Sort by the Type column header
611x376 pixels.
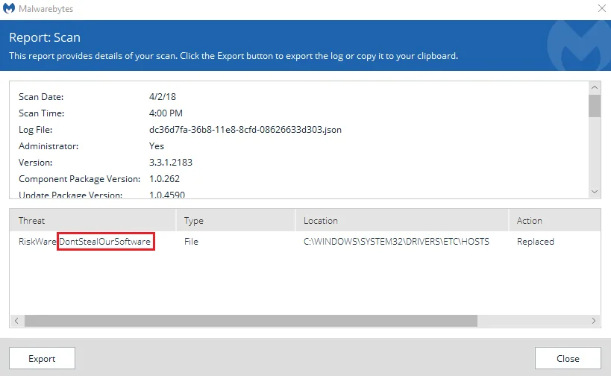pos(236,221)
